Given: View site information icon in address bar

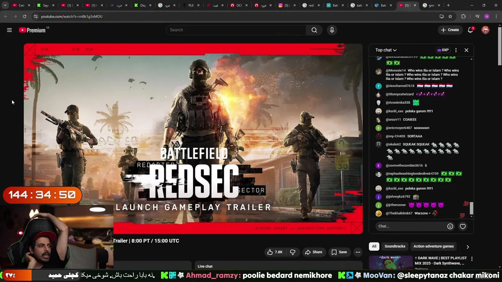Looking at the screenshot, I should [x=36, y=16].
